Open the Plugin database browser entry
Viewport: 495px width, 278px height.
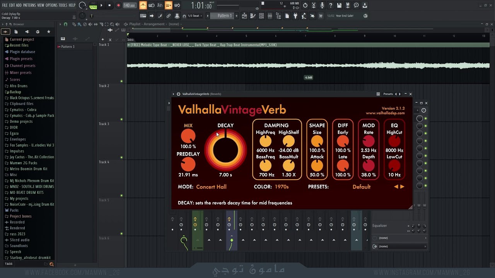(x=22, y=52)
